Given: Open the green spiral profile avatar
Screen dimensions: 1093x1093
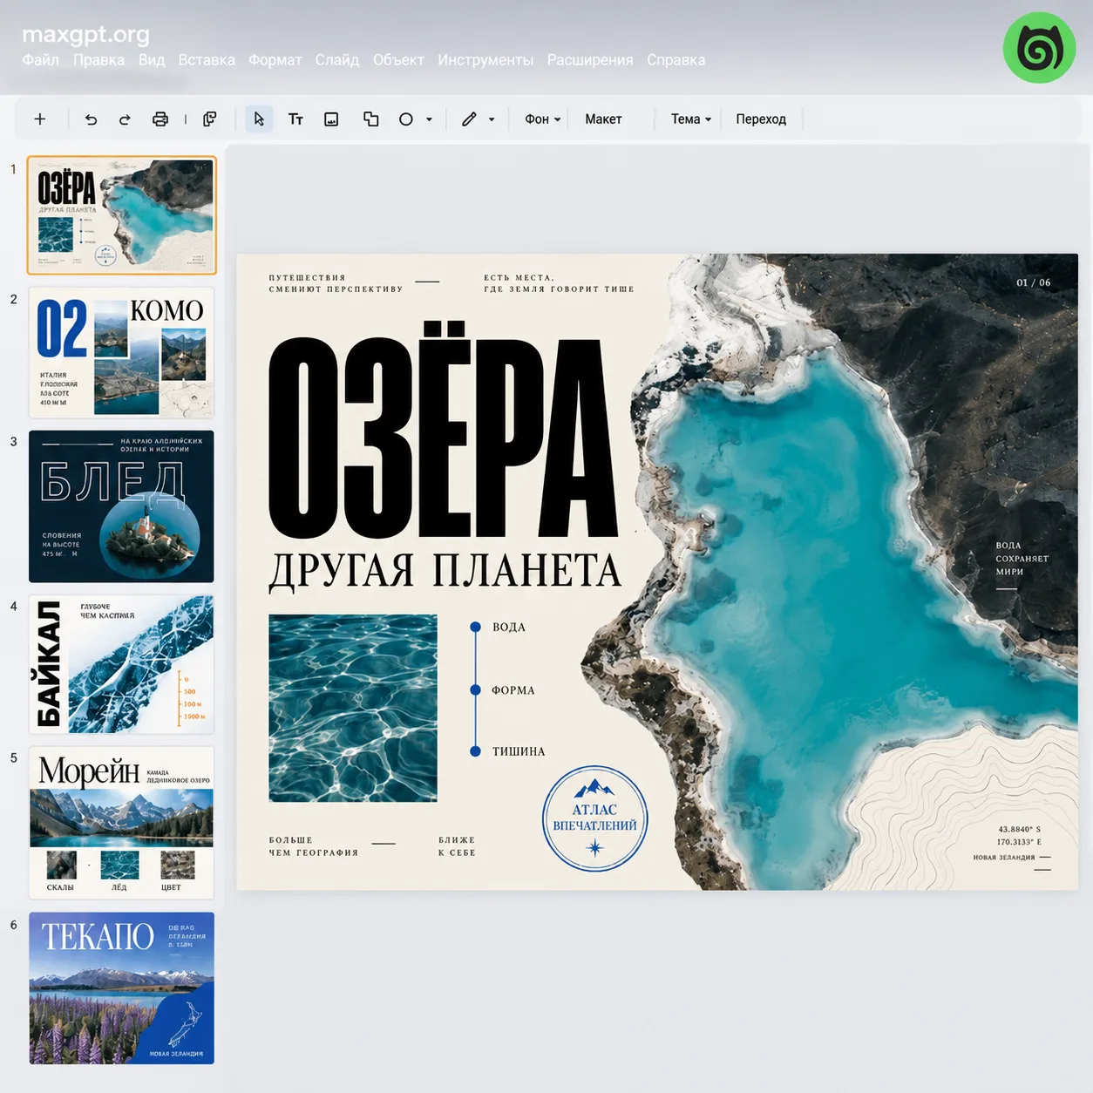Looking at the screenshot, I should pos(1039,48).
